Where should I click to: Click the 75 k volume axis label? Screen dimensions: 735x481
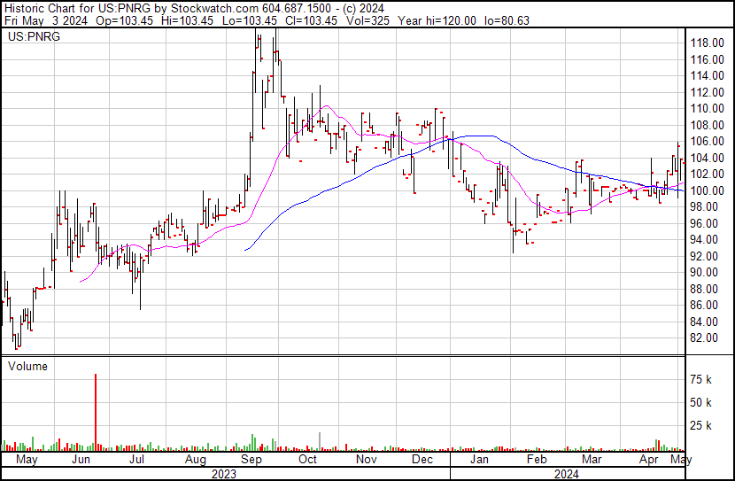click(x=701, y=379)
